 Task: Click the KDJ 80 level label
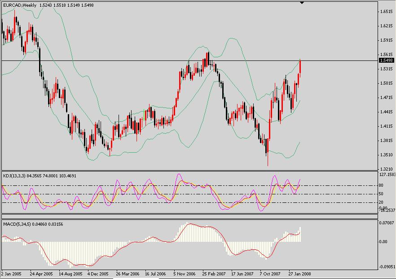coord(381,185)
